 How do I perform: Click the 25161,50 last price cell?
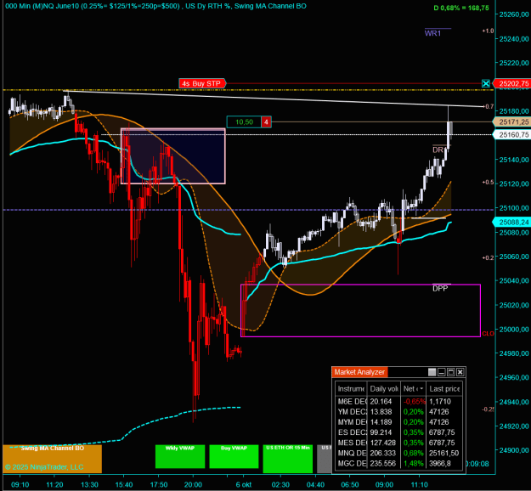click(x=443, y=453)
